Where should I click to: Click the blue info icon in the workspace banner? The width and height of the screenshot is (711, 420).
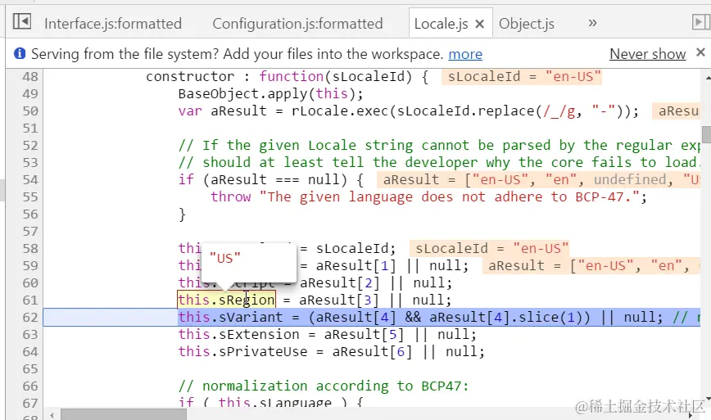point(20,53)
